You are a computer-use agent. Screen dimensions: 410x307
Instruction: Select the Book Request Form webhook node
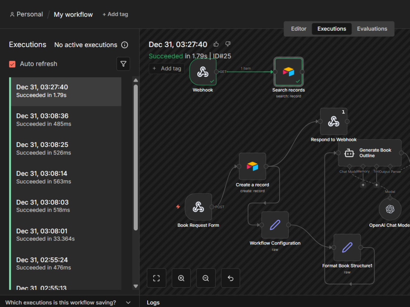(198, 207)
